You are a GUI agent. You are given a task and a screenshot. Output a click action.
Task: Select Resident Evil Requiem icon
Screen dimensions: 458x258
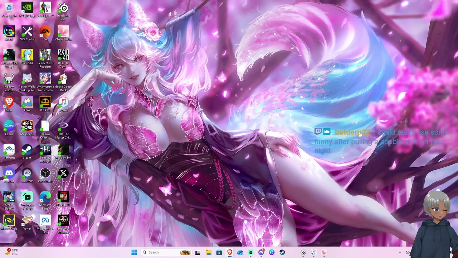pyautogui.click(x=45, y=59)
